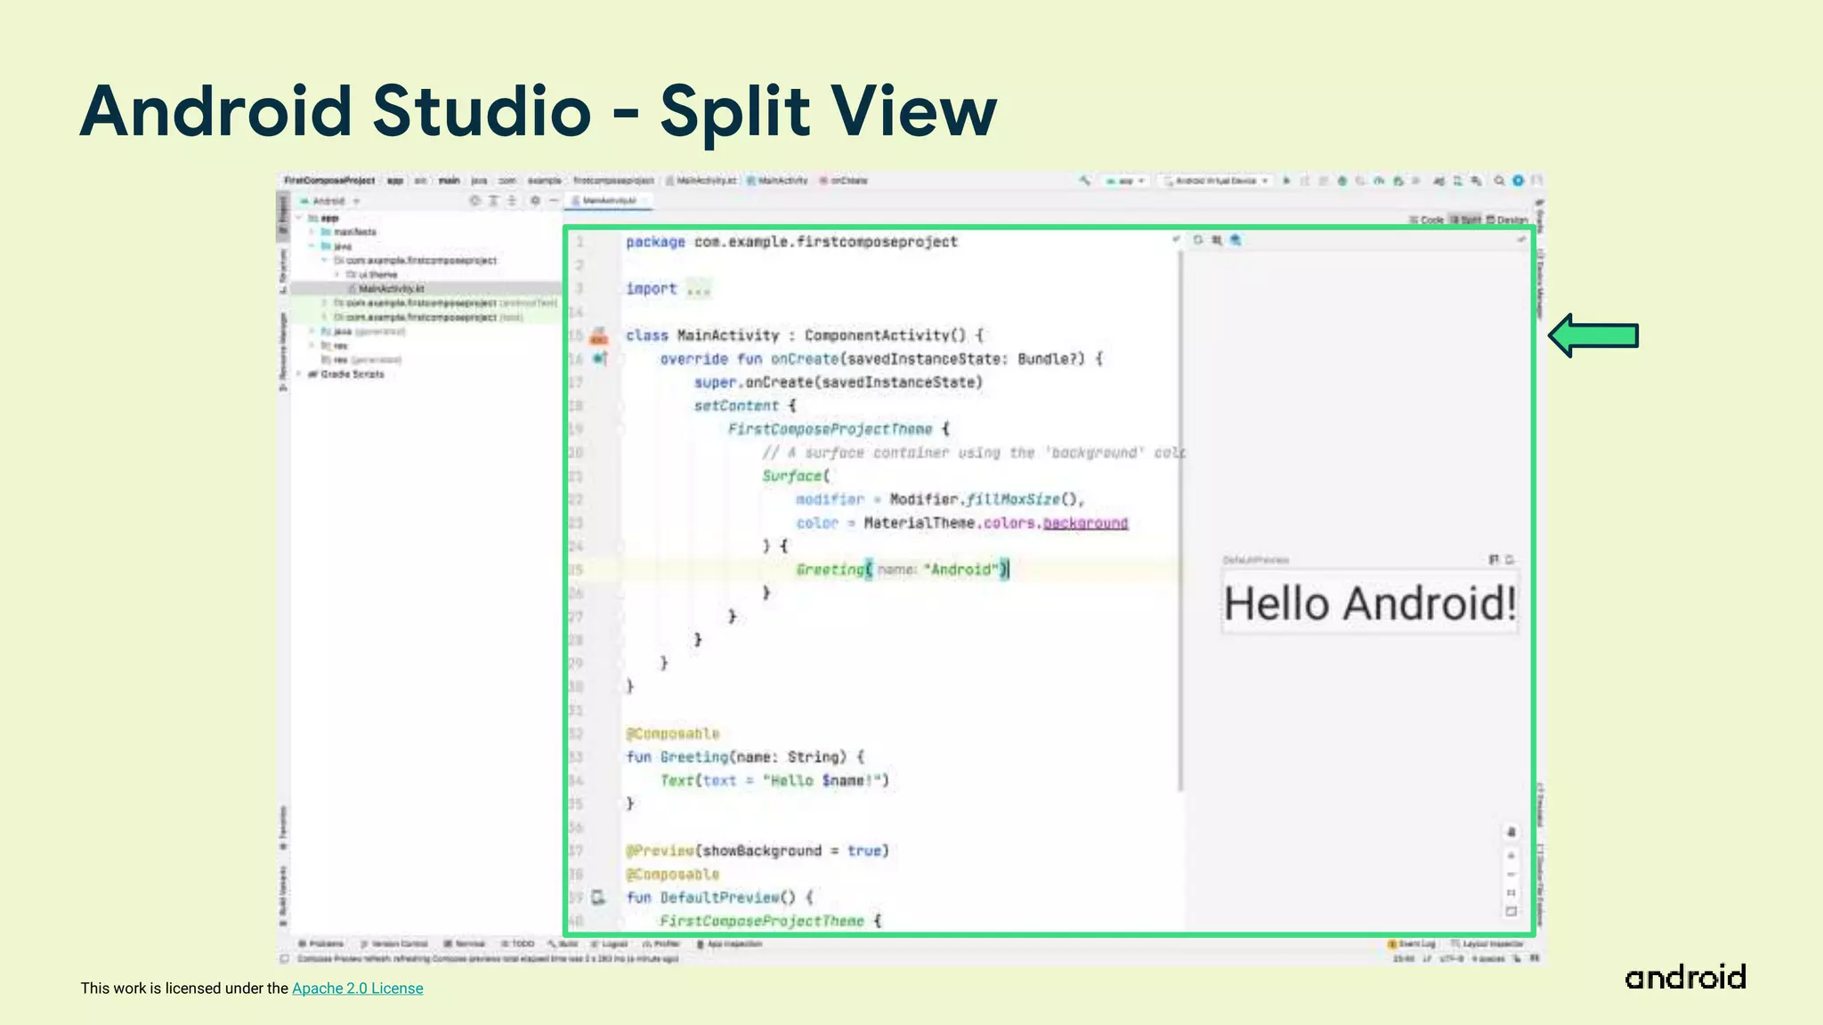This screenshot has width=1823, height=1025.
Task: Select the Split view mode
Action: tap(1466, 220)
